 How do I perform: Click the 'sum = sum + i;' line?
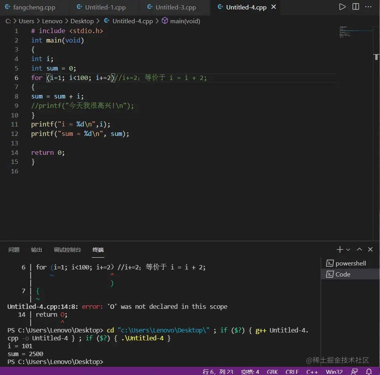tap(57, 97)
